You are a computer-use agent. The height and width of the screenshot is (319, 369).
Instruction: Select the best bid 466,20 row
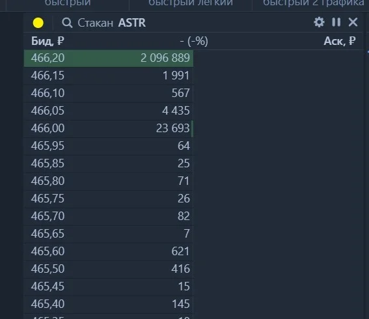pyautogui.click(x=109, y=58)
